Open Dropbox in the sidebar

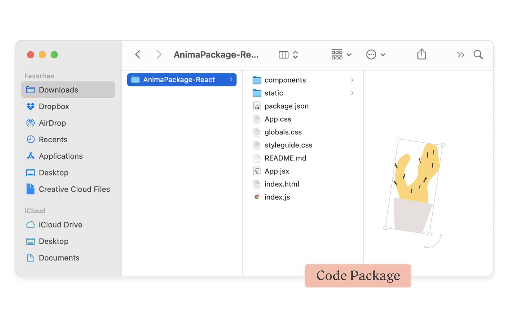54,107
